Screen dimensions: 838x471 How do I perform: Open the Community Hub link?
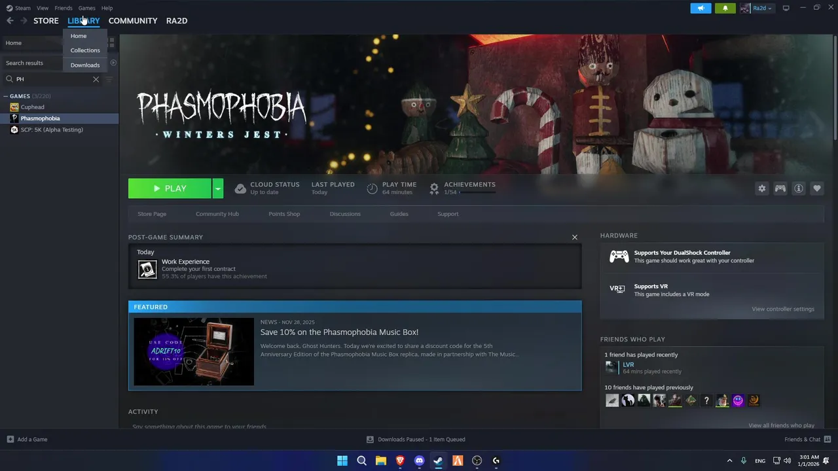click(x=217, y=214)
